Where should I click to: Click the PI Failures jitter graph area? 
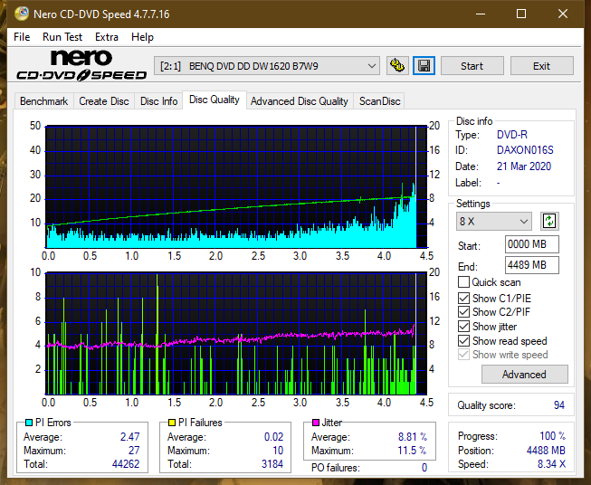[x=236, y=334]
